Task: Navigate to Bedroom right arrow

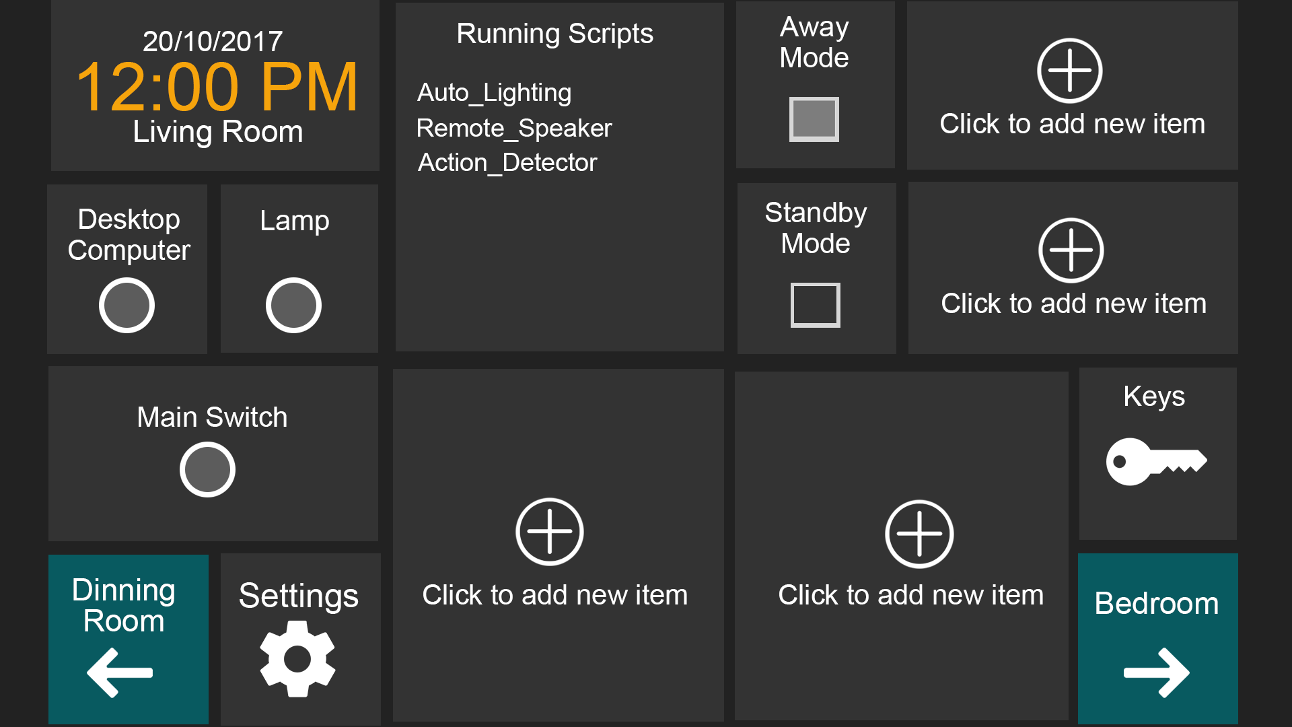Action: pyautogui.click(x=1157, y=672)
